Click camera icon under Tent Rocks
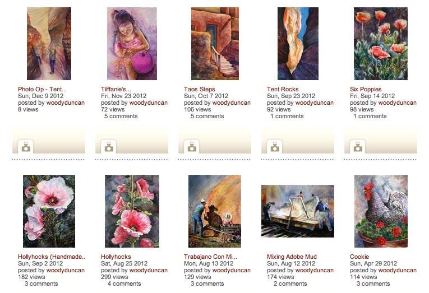429x293 pixels. [x=275, y=147]
